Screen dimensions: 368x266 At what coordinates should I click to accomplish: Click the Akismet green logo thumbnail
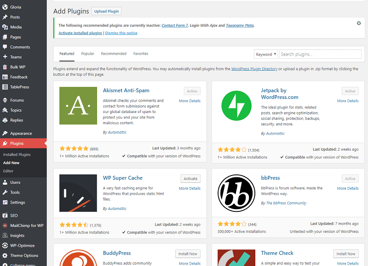pyautogui.click(x=78, y=106)
